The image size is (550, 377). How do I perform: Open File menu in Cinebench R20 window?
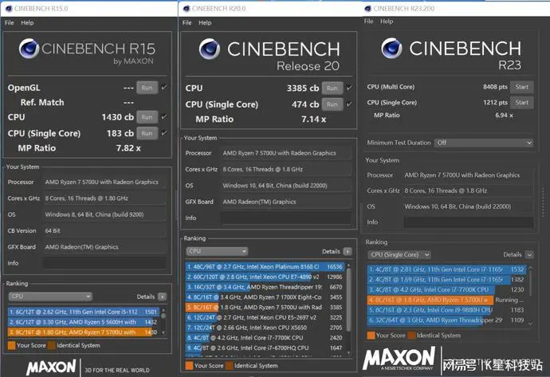click(x=187, y=23)
